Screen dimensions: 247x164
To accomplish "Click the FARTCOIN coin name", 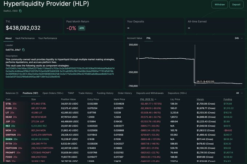I will coord(11,148).
